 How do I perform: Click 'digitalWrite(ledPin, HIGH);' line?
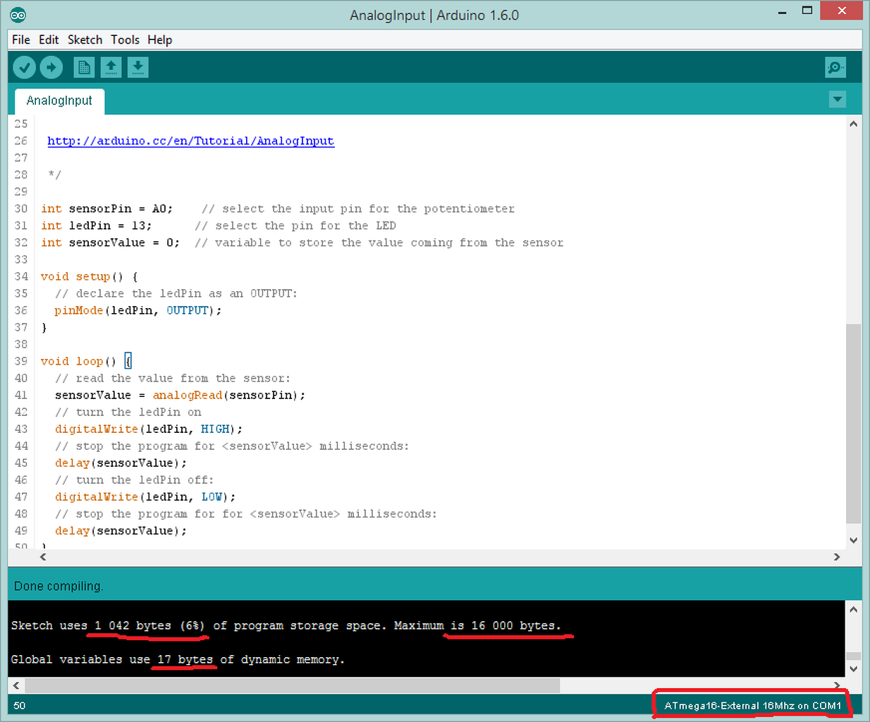pos(149,429)
